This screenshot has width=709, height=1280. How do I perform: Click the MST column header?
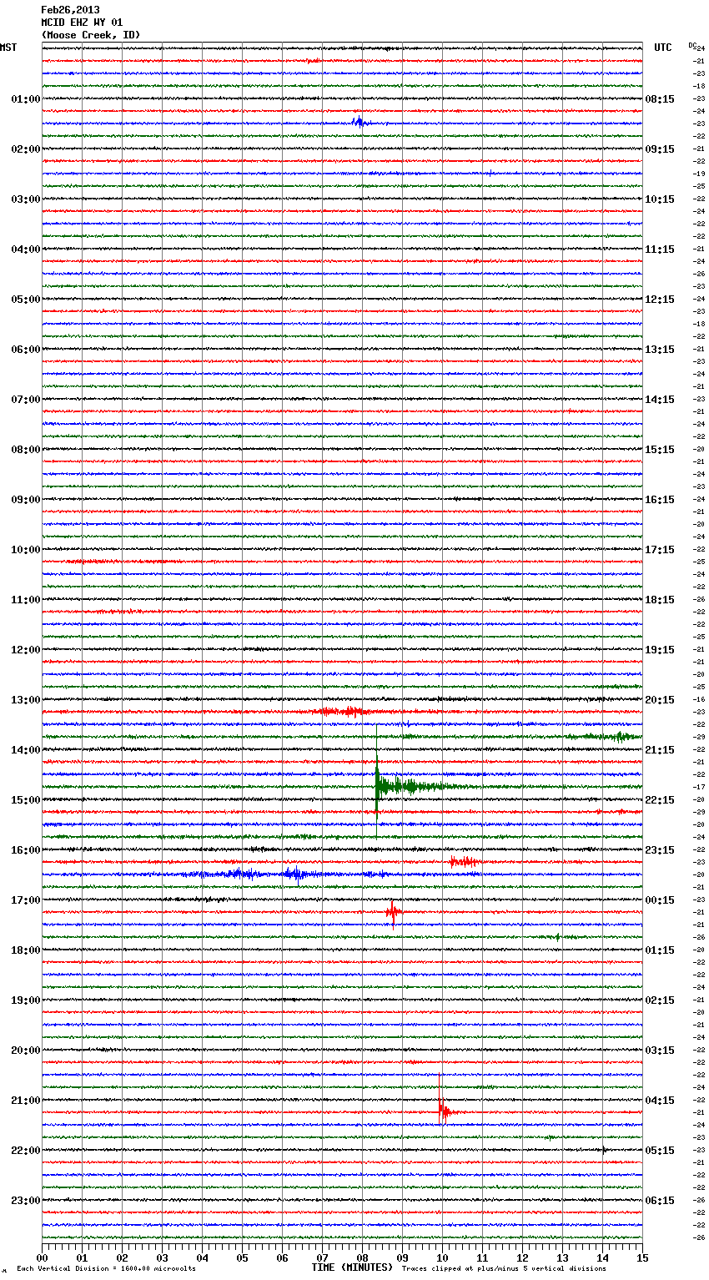[8, 48]
